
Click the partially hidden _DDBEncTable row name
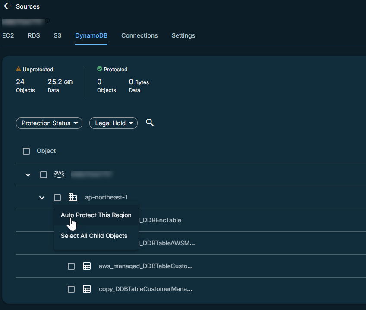(160, 220)
